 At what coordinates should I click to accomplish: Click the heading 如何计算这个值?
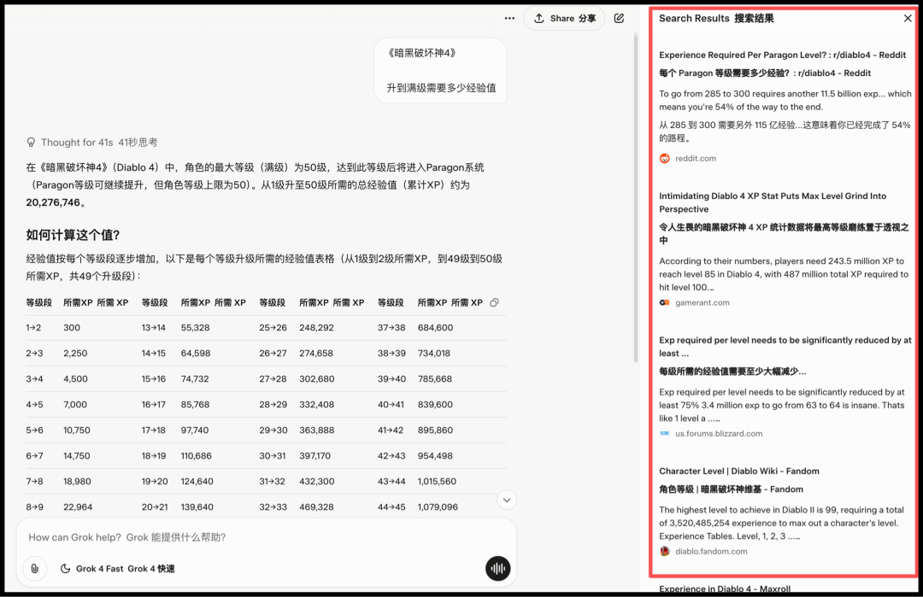click(x=73, y=235)
